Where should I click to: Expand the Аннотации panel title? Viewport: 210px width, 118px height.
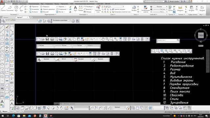(83, 14)
